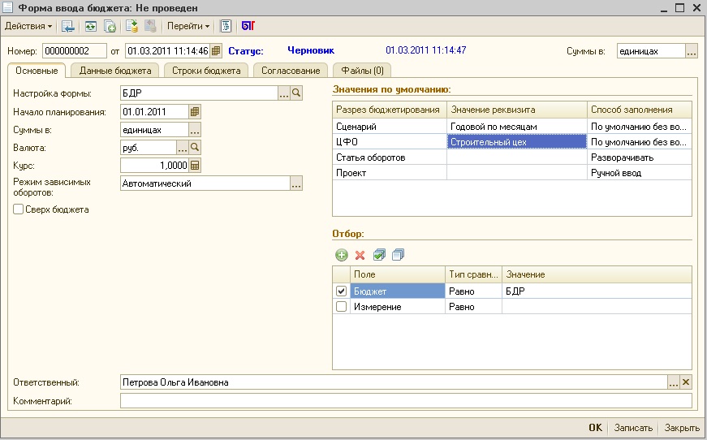Click magnifier icon next to Валюта
This screenshot has width=707, height=440.
point(195,148)
